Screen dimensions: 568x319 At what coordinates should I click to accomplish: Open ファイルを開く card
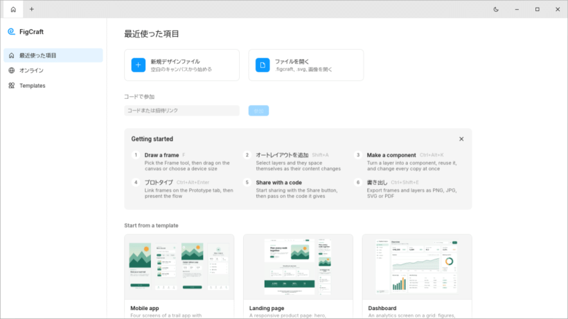coord(306,65)
